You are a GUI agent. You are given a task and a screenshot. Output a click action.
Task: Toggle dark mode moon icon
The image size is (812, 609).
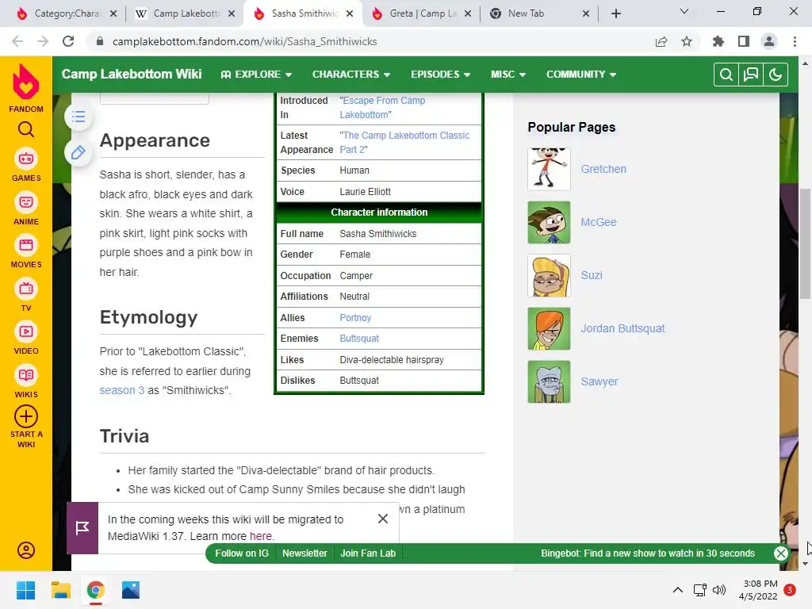point(776,75)
